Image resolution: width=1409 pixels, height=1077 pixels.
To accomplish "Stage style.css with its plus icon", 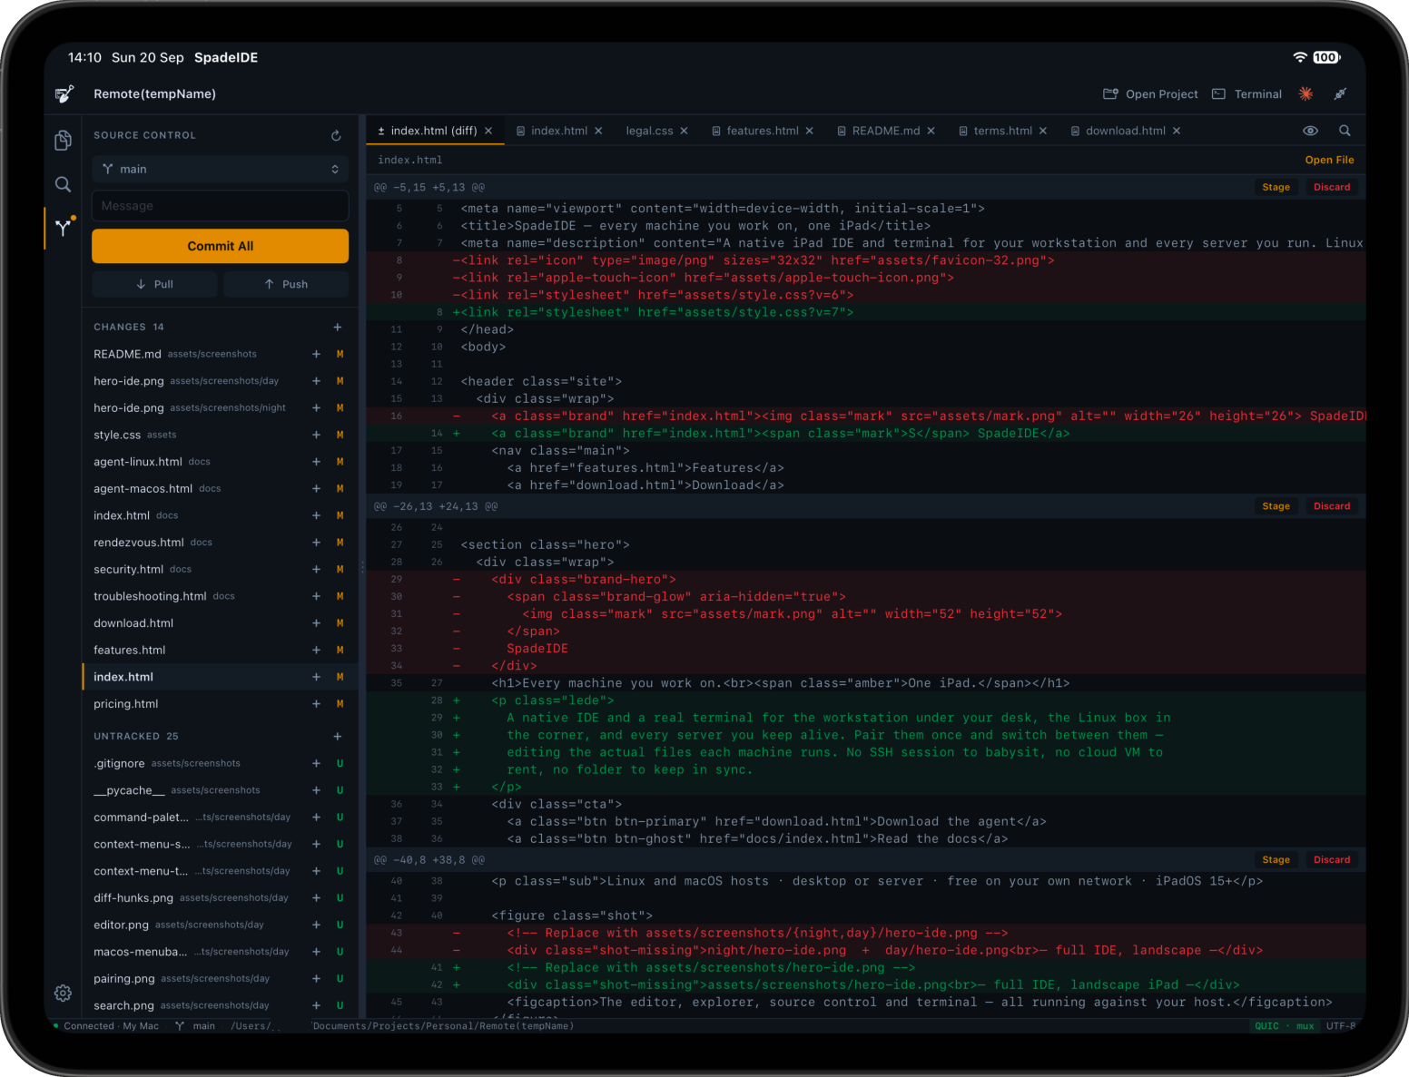I will pos(316,435).
